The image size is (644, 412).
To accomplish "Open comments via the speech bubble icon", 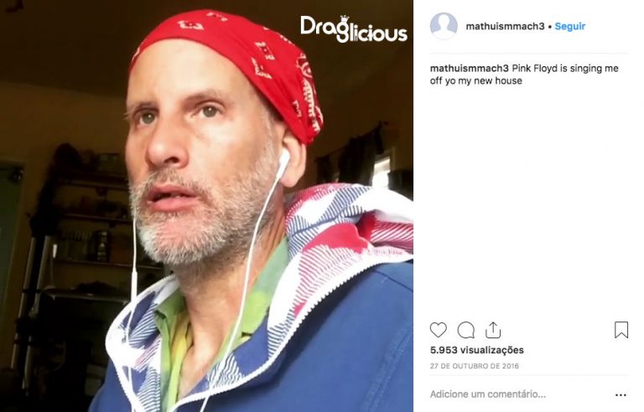I will [x=465, y=330].
